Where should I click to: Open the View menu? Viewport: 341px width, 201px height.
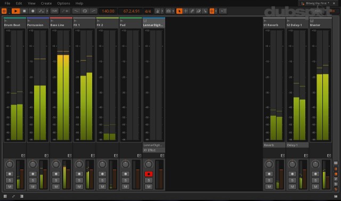(x=31, y=3)
